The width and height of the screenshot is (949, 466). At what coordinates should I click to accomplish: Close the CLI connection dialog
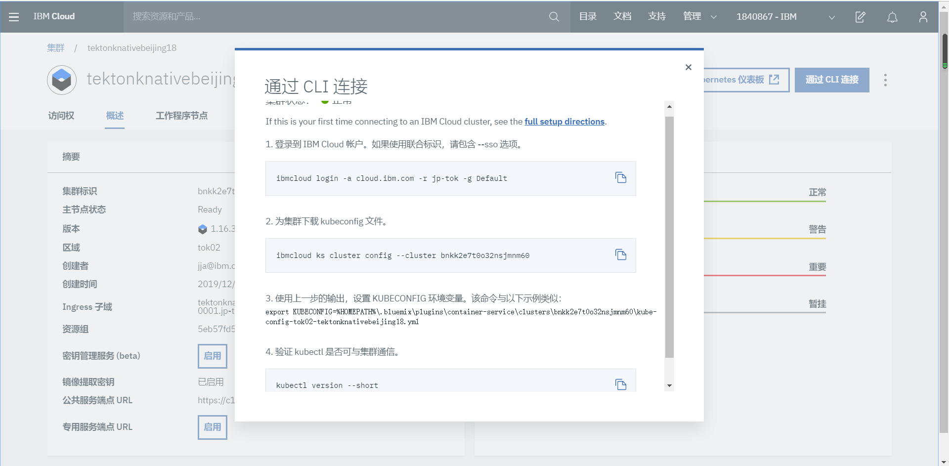[688, 67]
